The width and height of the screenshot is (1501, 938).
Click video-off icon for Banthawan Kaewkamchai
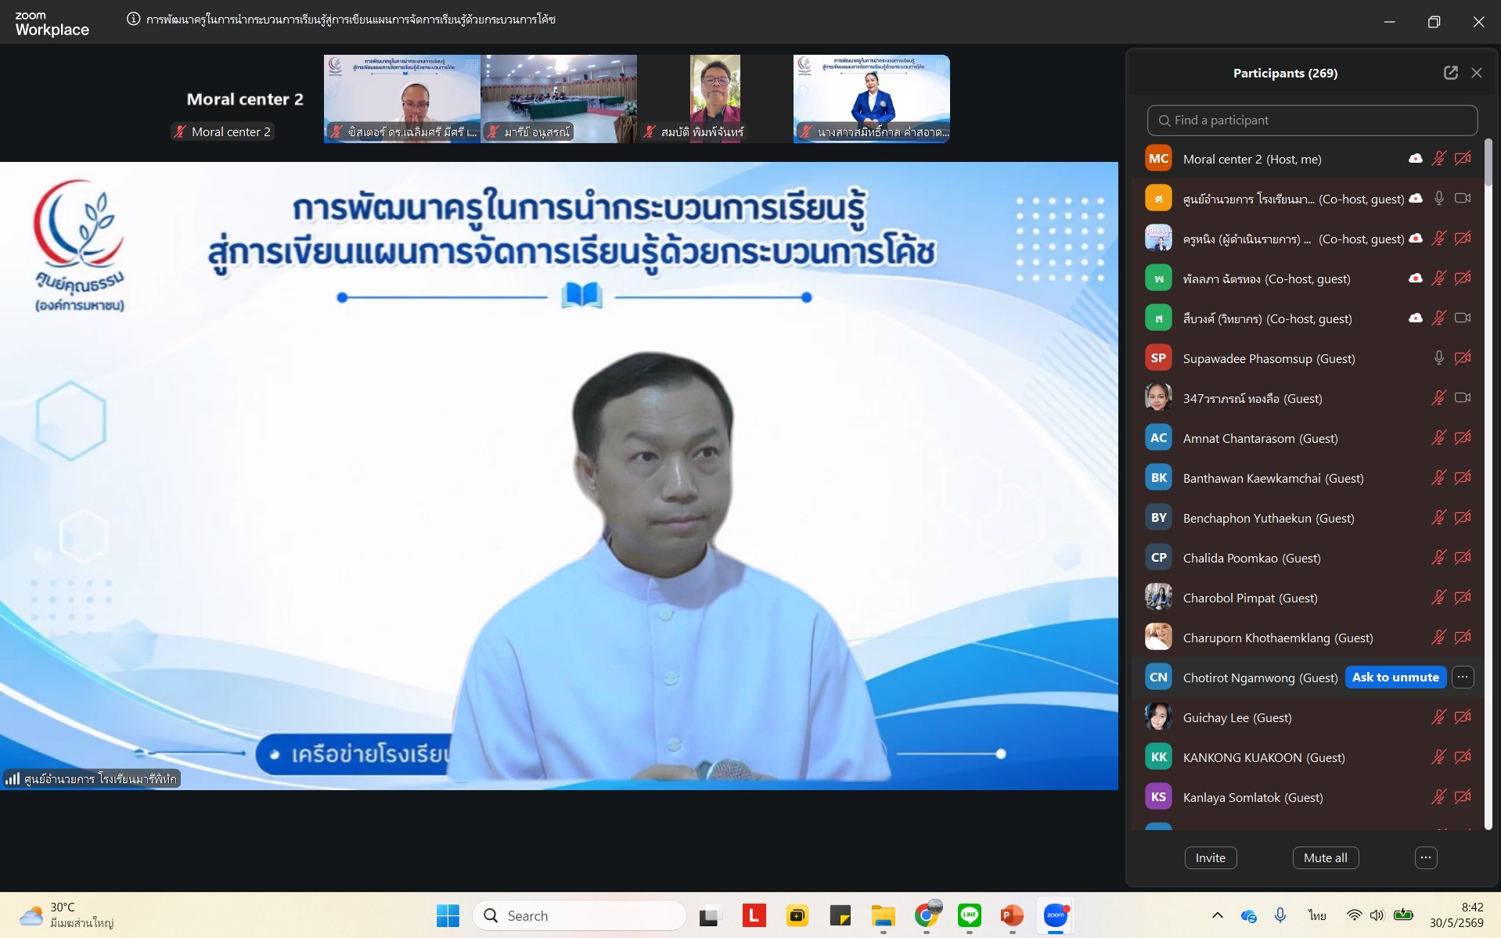coord(1463,478)
